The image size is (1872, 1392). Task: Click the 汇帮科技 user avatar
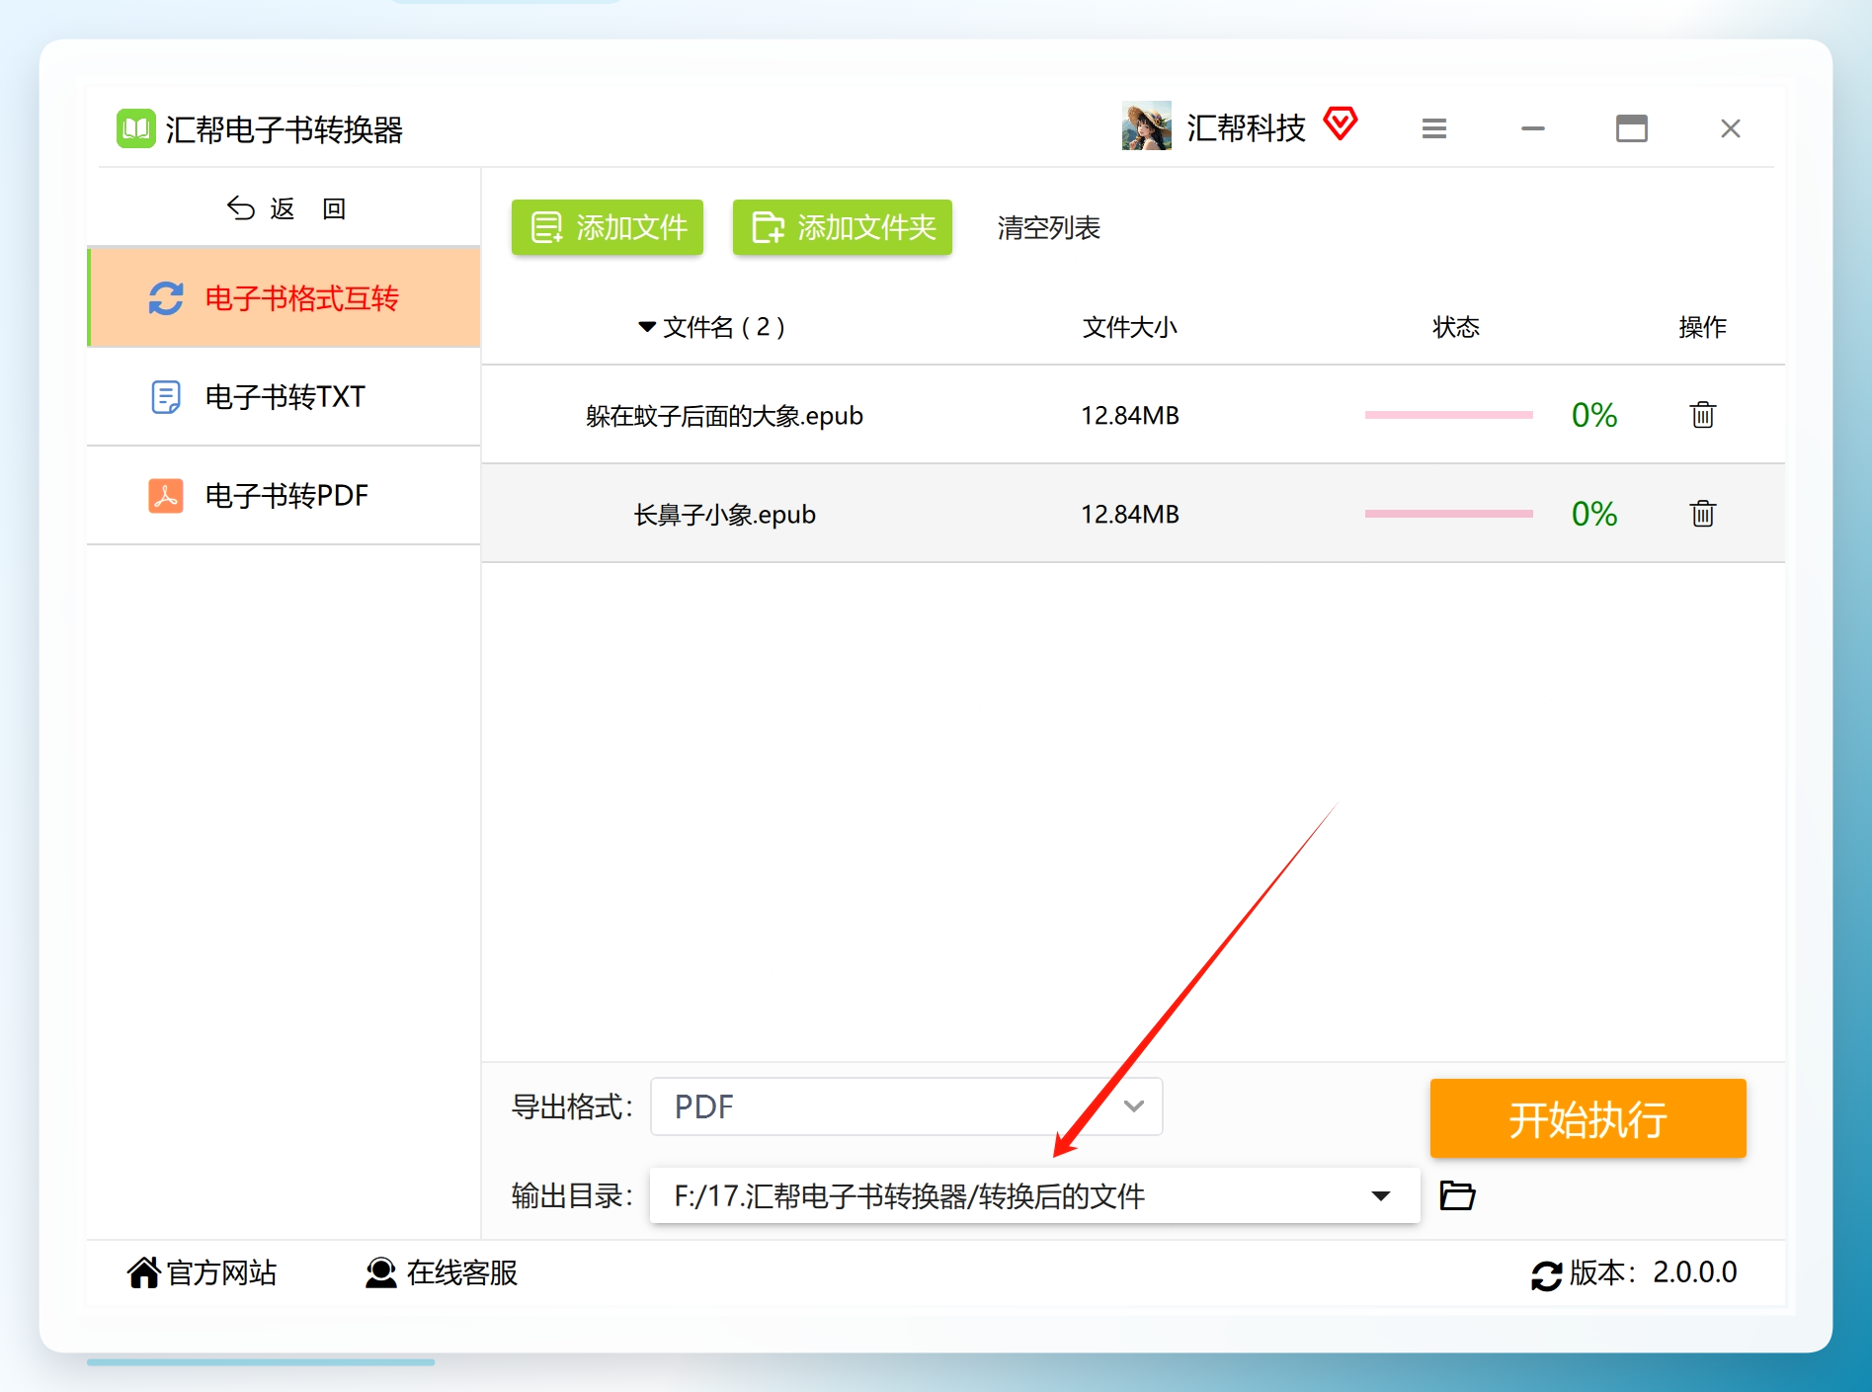(x=1146, y=126)
